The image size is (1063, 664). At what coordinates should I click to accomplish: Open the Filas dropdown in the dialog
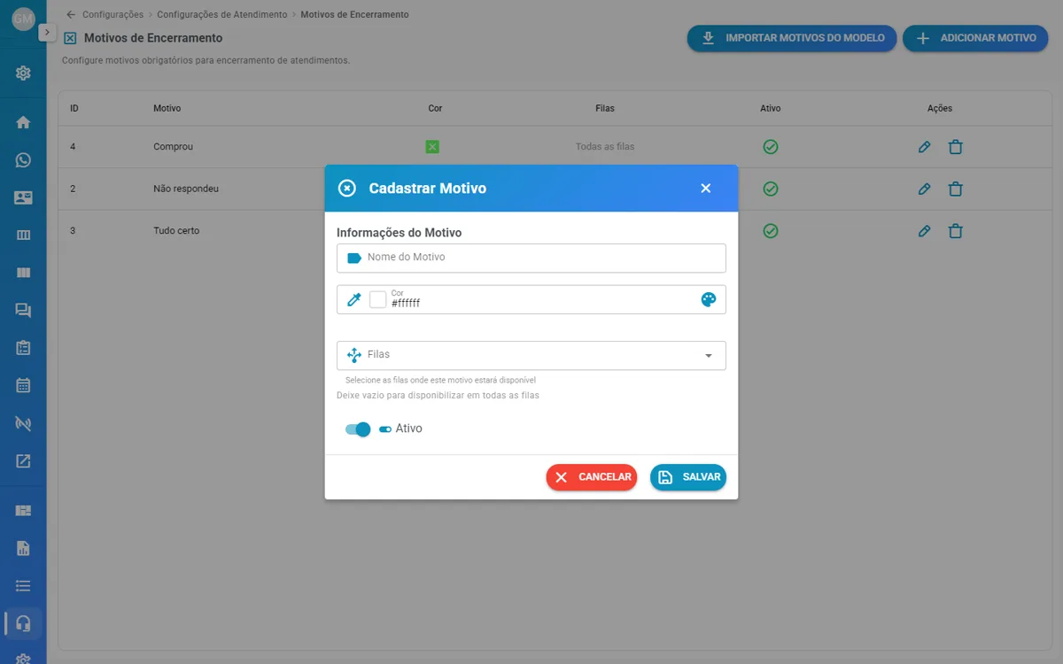(531, 355)
